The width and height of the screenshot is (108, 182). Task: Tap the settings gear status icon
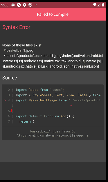[x=13, y=5]
